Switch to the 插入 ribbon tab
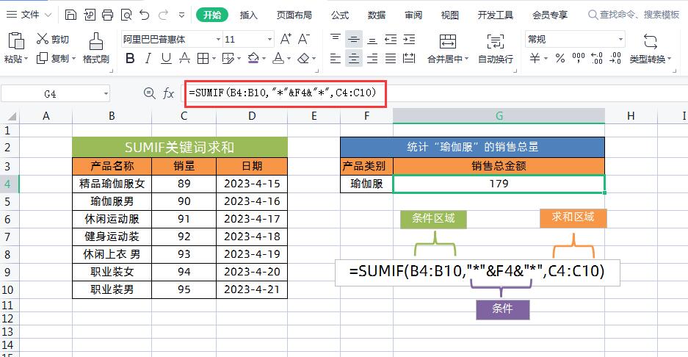 click(x=249, y=15)
